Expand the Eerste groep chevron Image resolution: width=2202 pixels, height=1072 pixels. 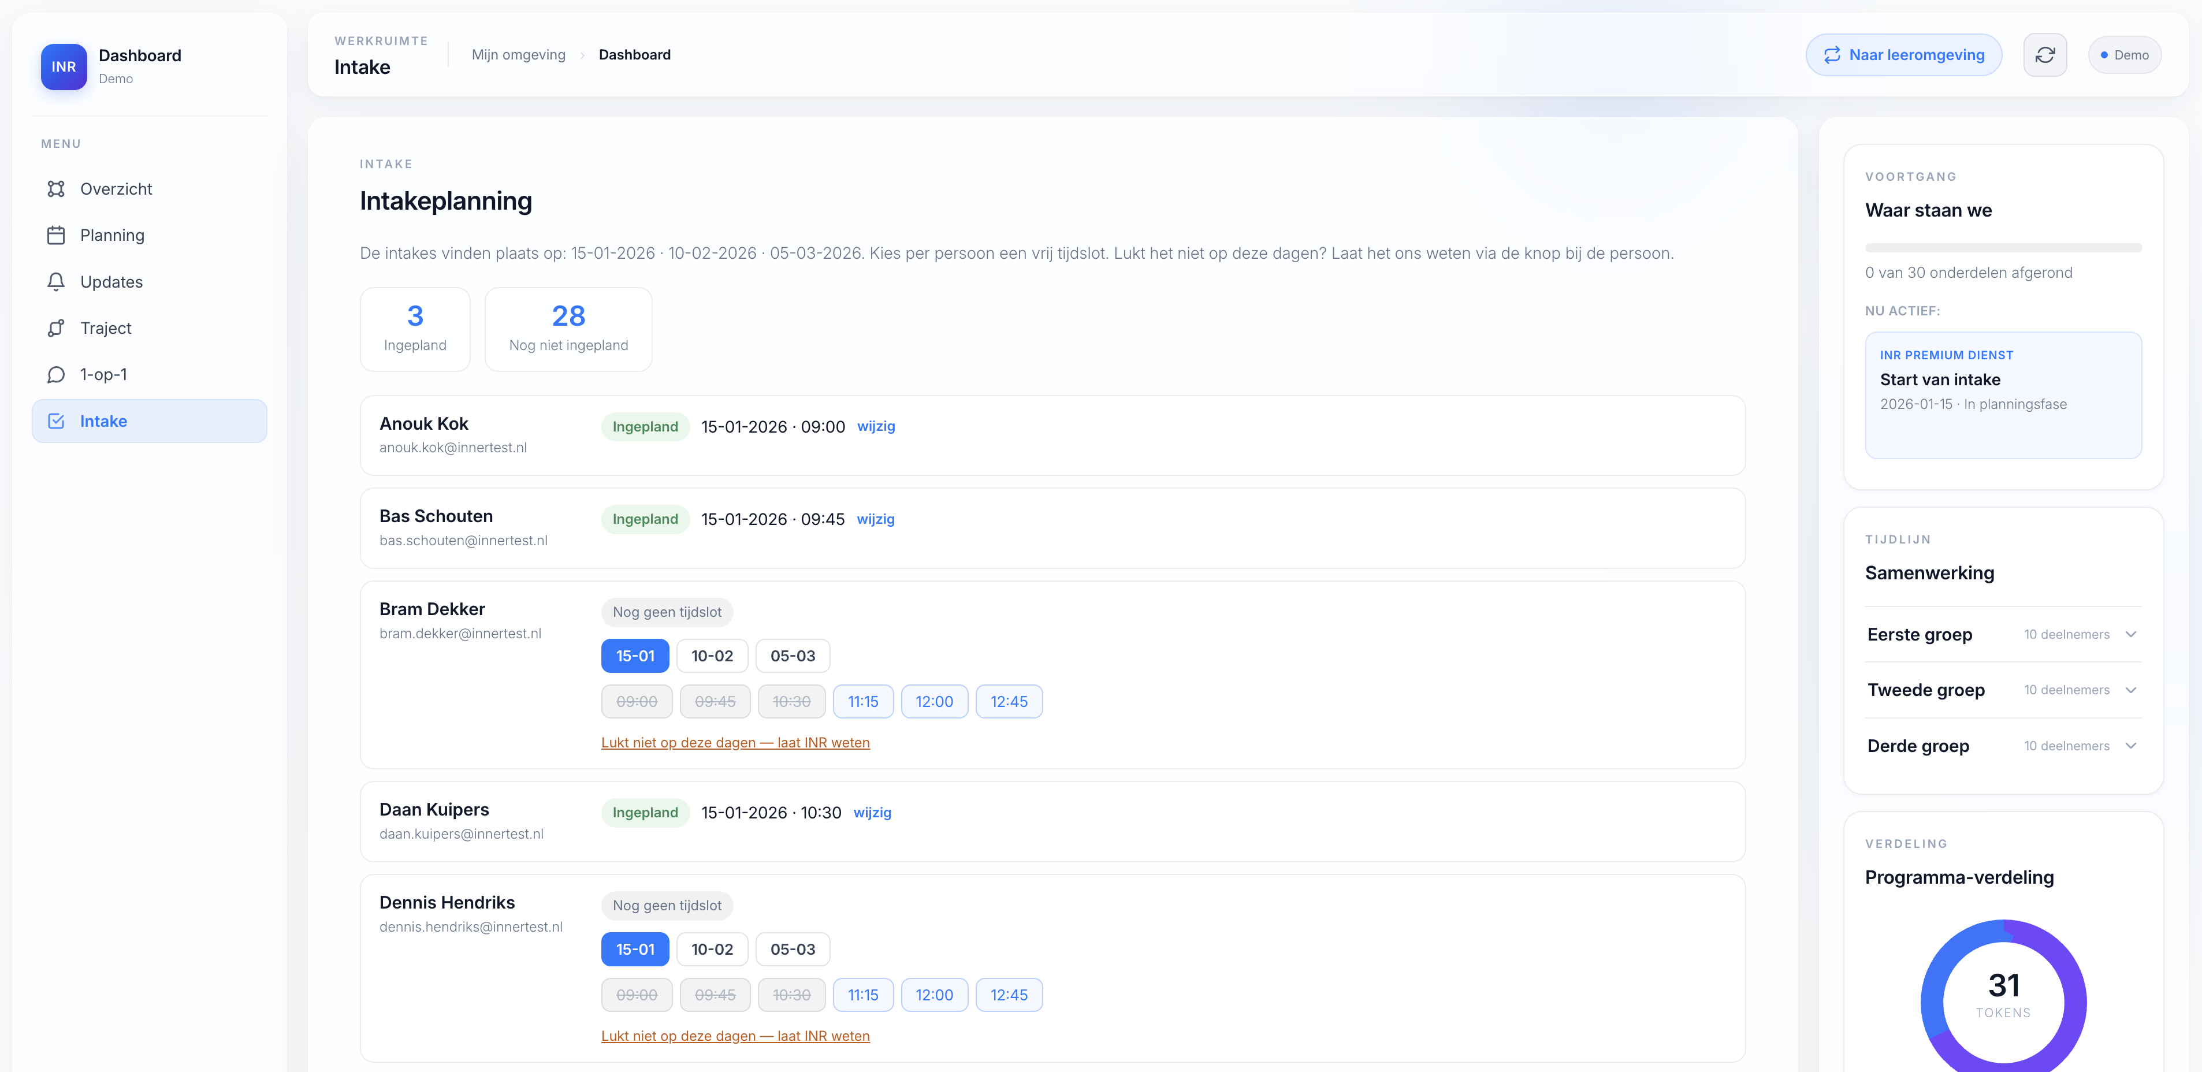(2130, 634)
